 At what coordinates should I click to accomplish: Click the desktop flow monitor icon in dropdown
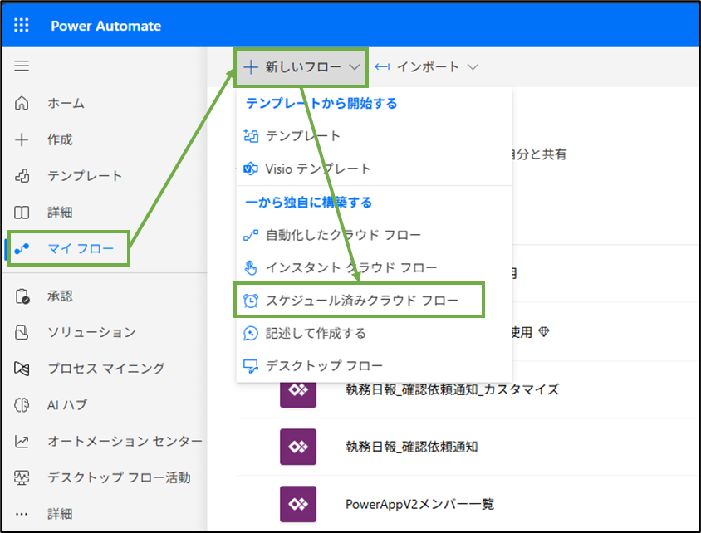coord(251,366)
